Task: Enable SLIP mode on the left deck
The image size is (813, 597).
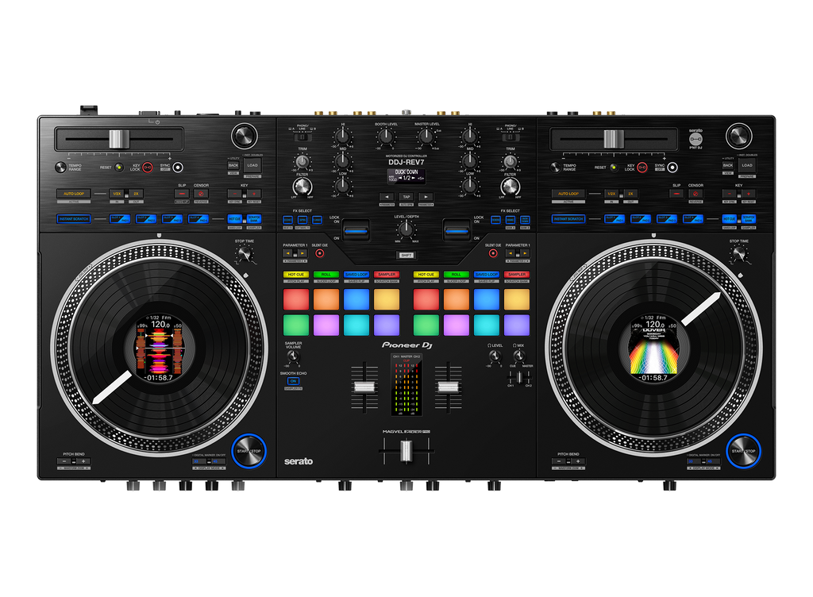Action: pyautogui.click(x=181, y=192)
